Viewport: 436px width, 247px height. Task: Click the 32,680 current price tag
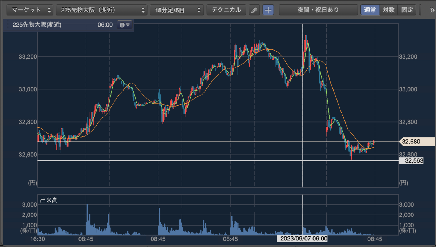tap(417, 142)
